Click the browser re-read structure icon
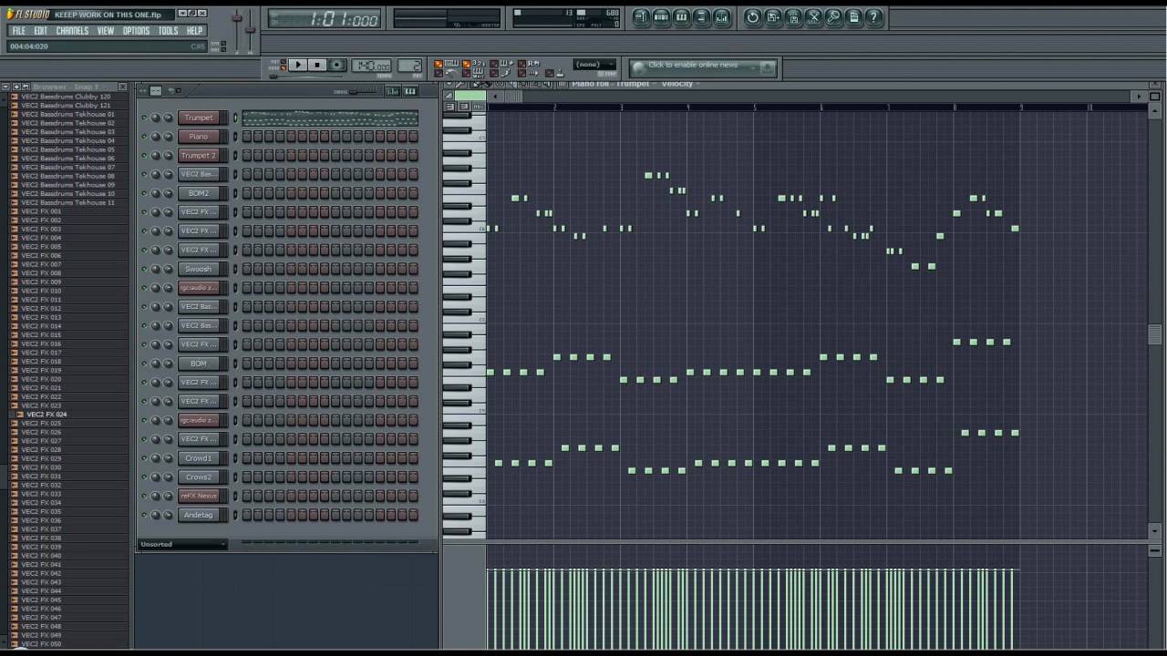The width and height of the screenshot is (1167, 656). coord(25,87)
